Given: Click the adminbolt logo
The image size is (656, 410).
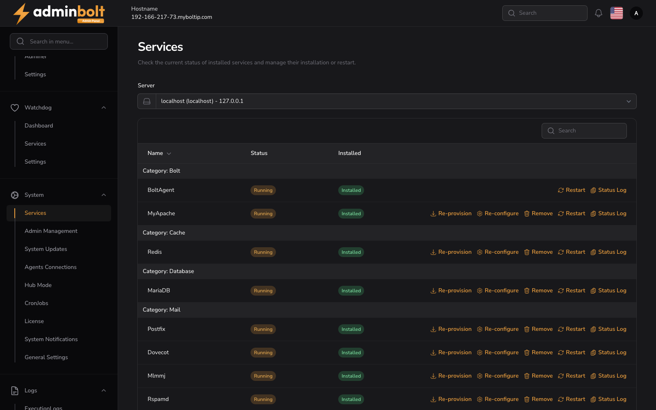Looking at the screenshot, I should coord(59,14).
